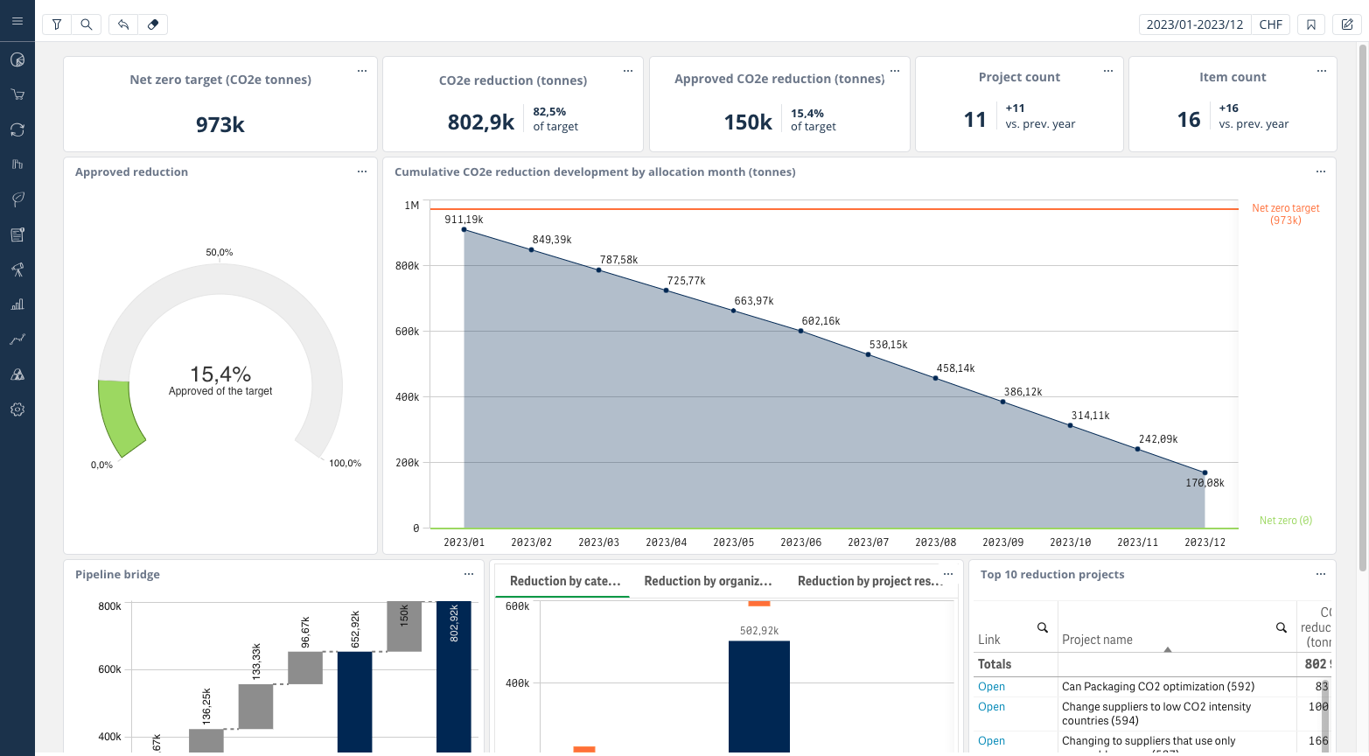The height and width of the screenshot is (756, 1369).
Task: Click the bookmark icon at top right
Action: (x=1311, y=24)
